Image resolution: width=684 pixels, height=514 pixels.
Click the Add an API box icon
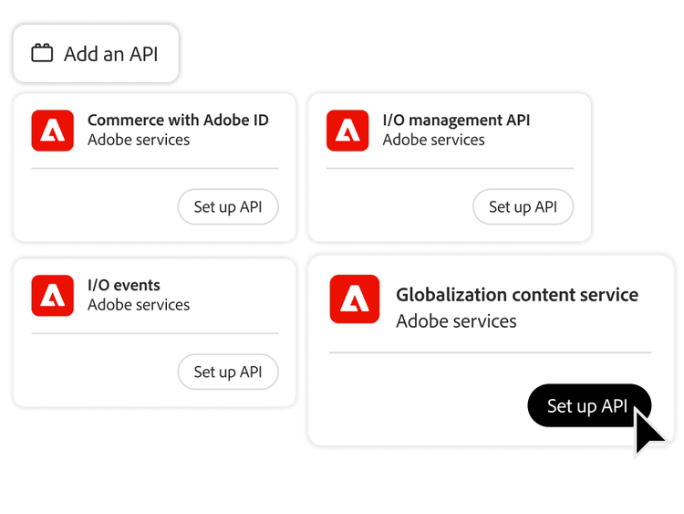pos(42,53)
